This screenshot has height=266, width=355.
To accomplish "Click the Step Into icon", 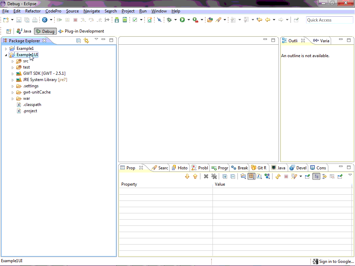I will point(83,20).
